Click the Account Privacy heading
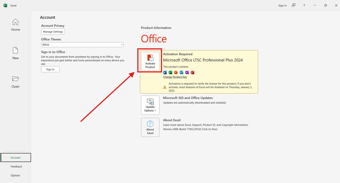 point(53,25)
